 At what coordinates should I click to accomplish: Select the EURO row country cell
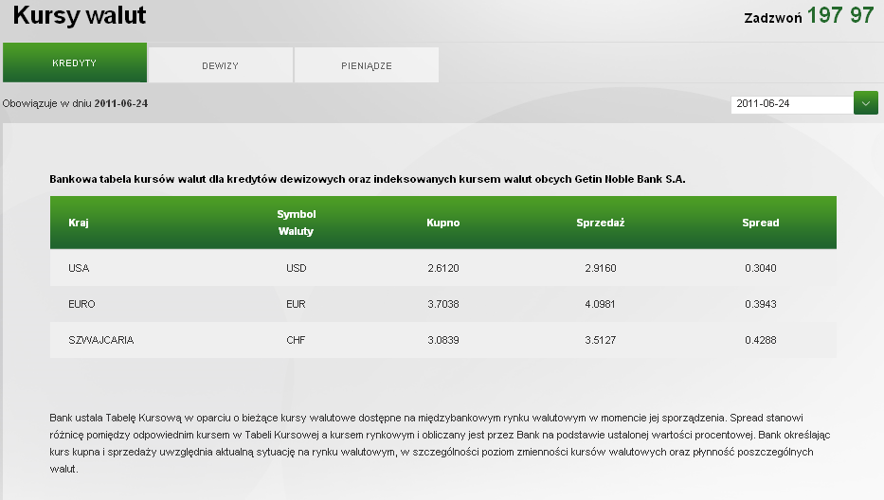click(x=82, y=304)
